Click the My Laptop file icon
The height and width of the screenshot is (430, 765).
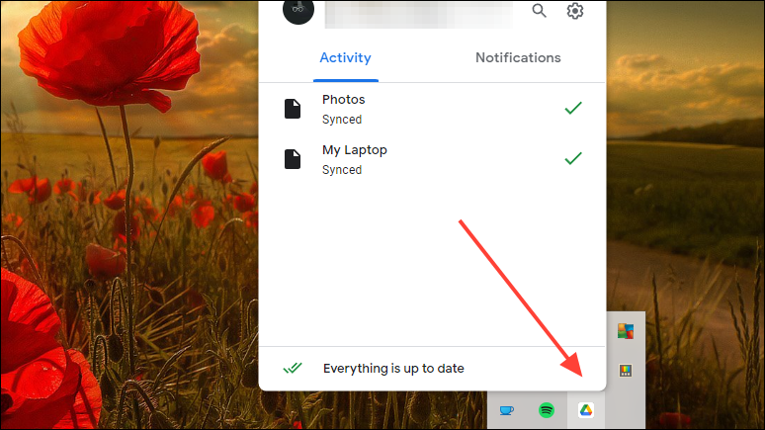[x=293, y=159]
